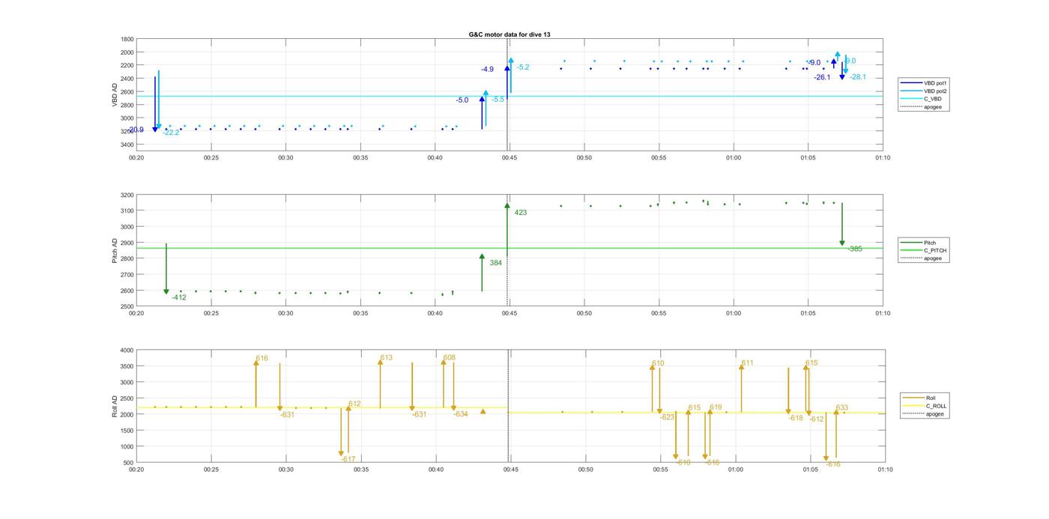Viewport: 1049px width, 519px height.
Task: Select the 'VBD pot2' legend entry
Action: [925, 91]
